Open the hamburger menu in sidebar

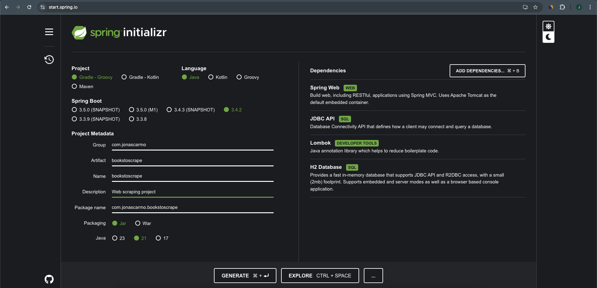coord(49,32)
